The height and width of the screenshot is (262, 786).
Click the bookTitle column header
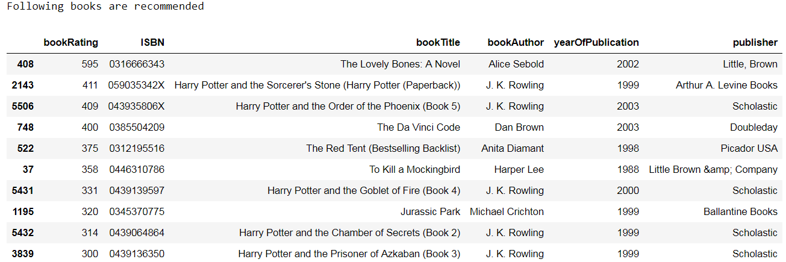click(438, 42)
